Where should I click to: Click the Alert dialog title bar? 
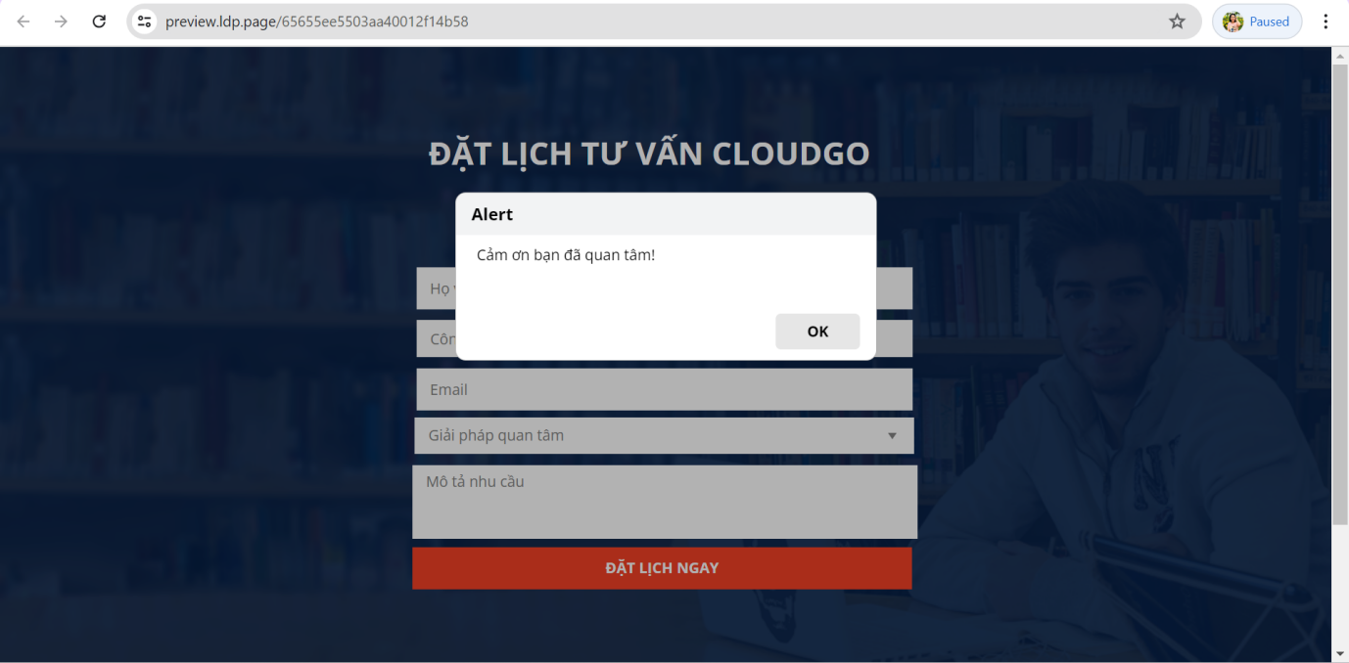click(666, 214)
